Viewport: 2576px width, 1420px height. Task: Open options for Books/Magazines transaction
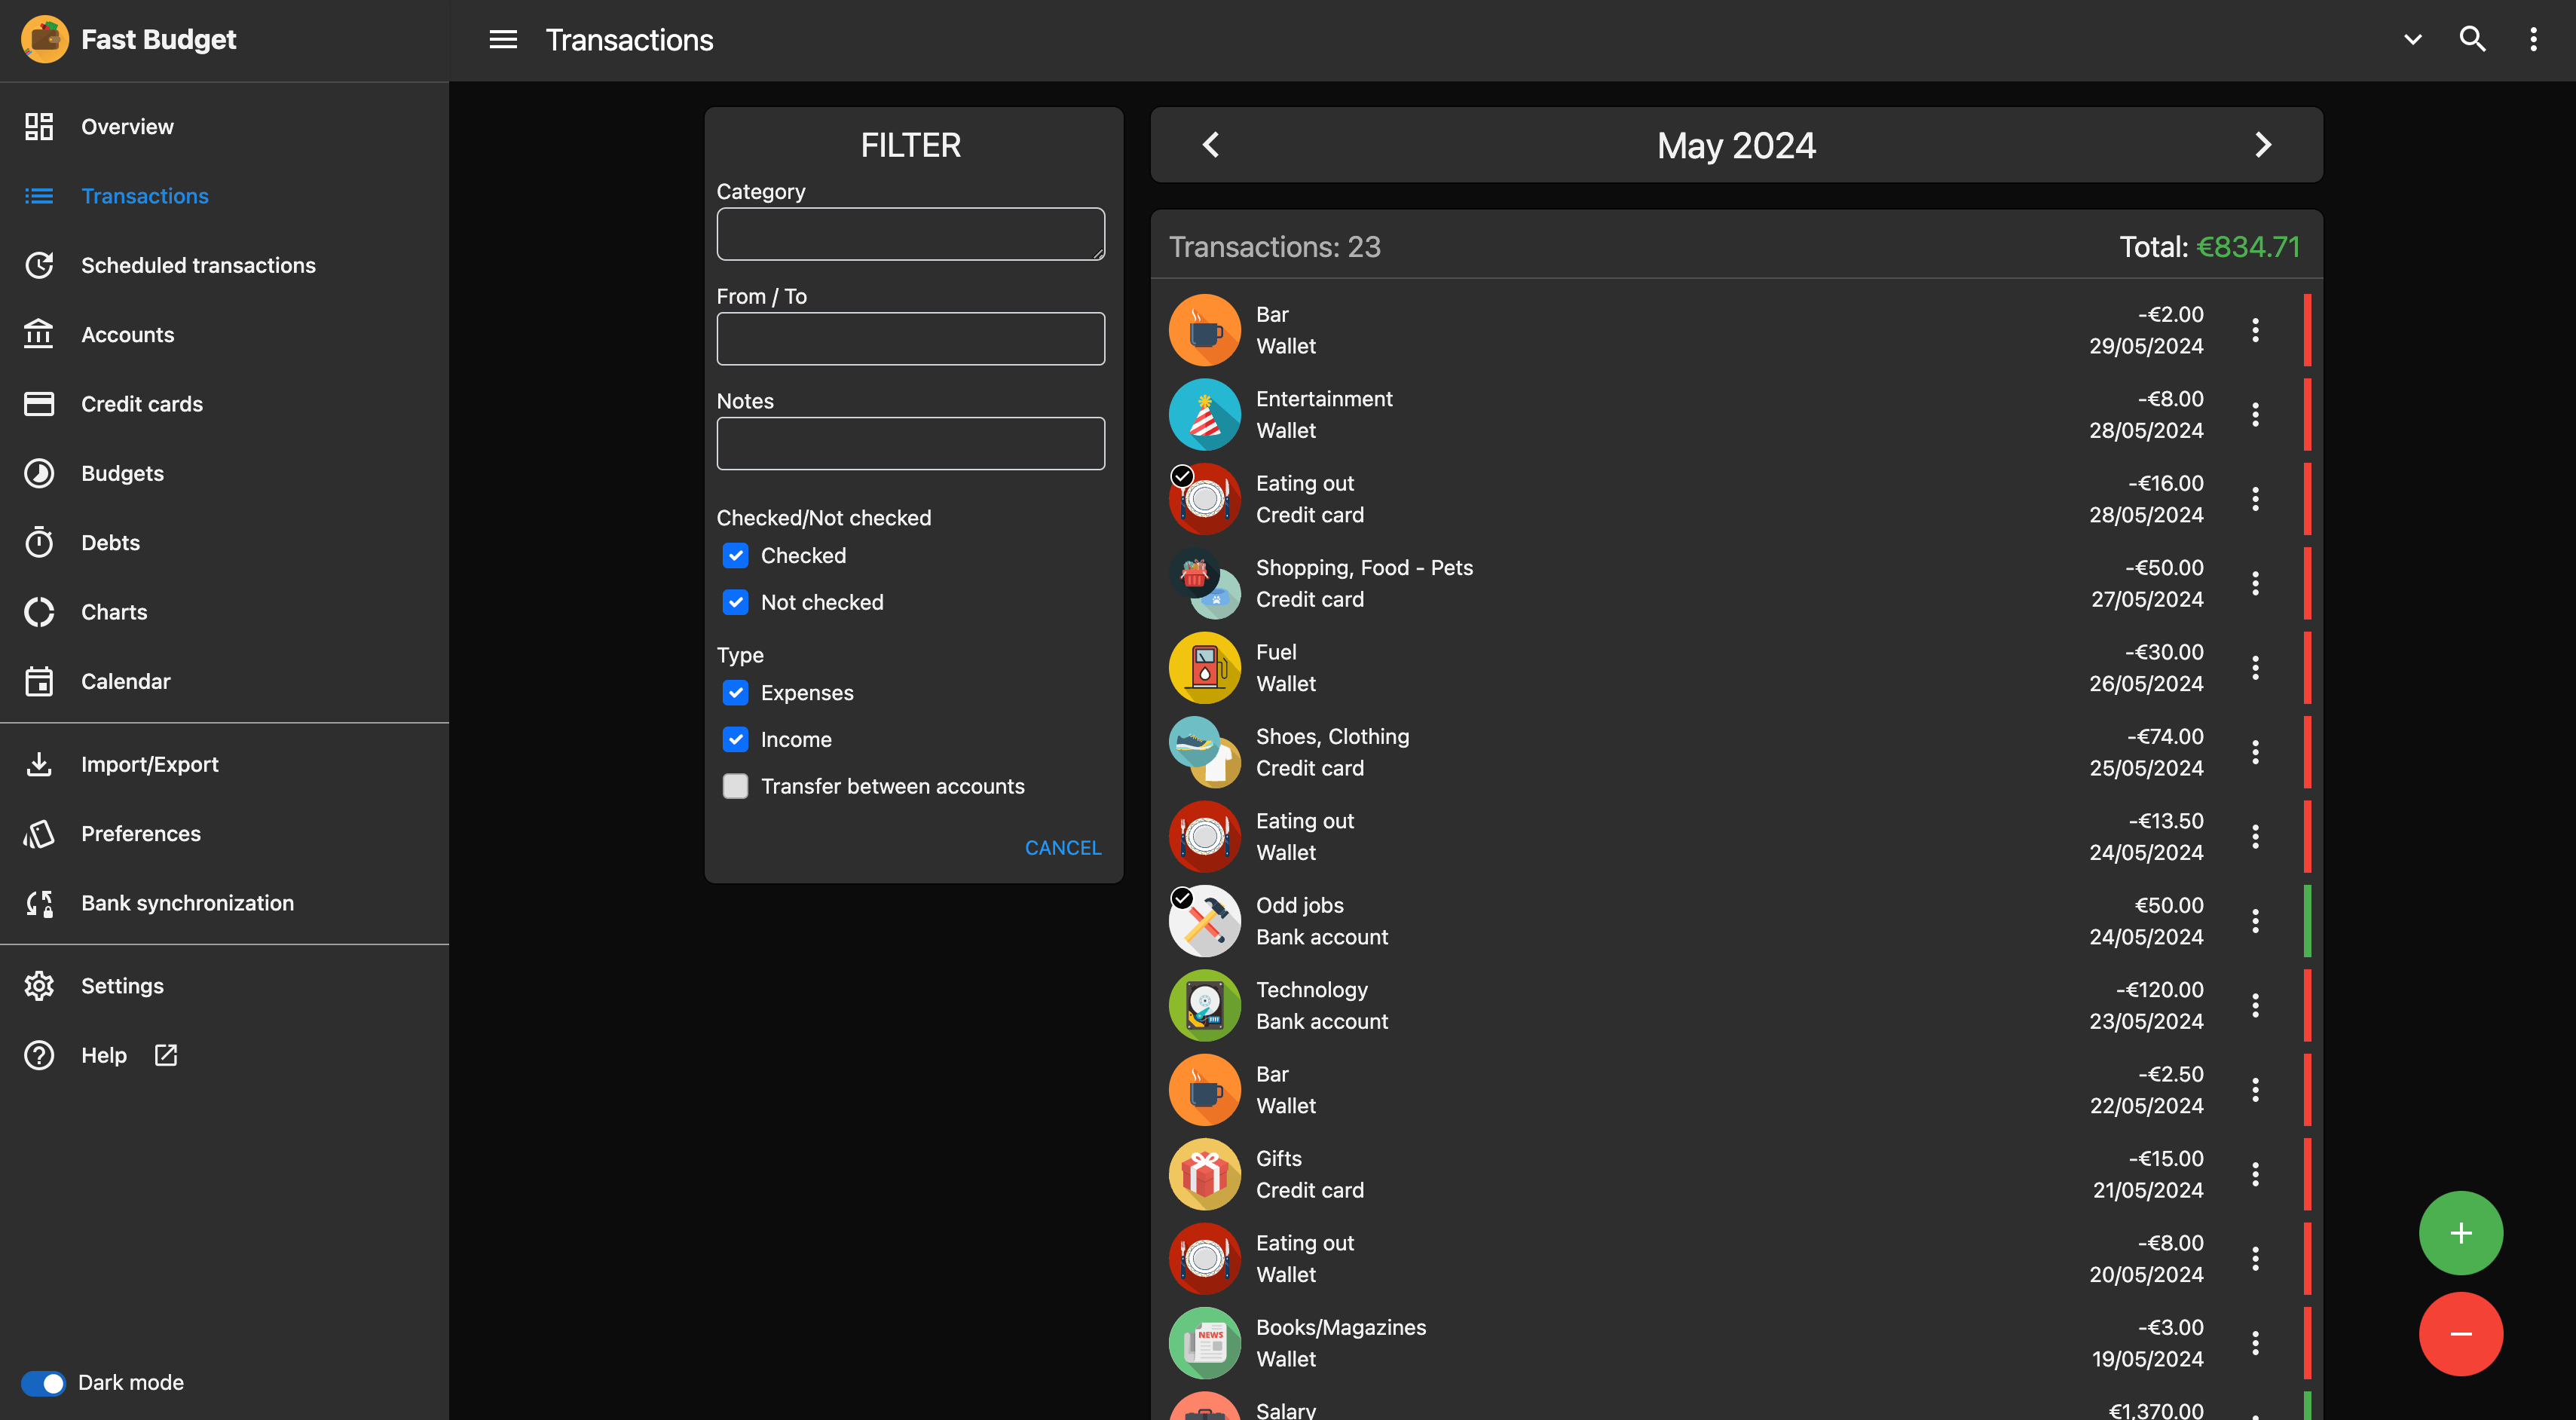(2255, 1343)
